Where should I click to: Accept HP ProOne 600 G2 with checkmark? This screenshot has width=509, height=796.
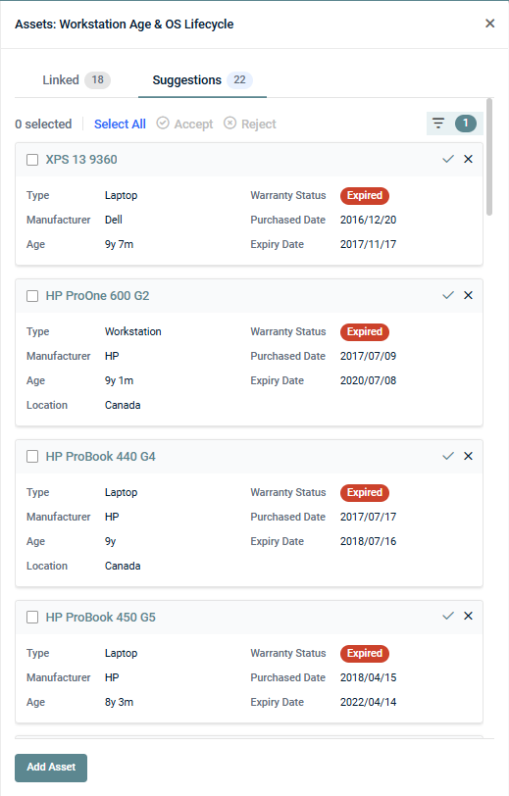coord(447,295)
